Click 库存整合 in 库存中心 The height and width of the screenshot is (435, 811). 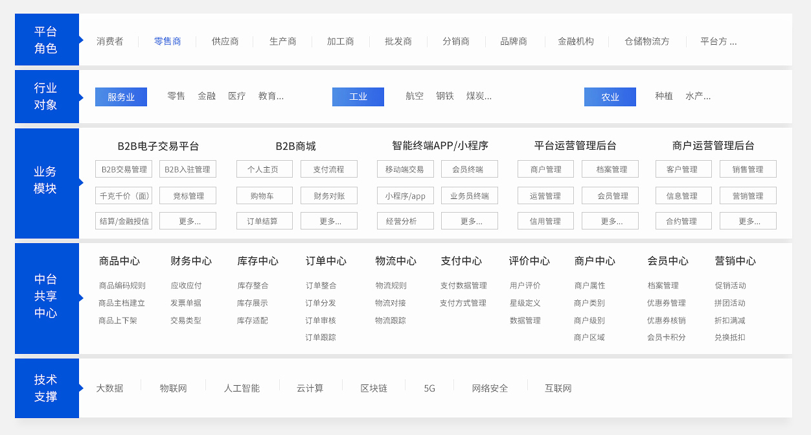click(253, 285)
